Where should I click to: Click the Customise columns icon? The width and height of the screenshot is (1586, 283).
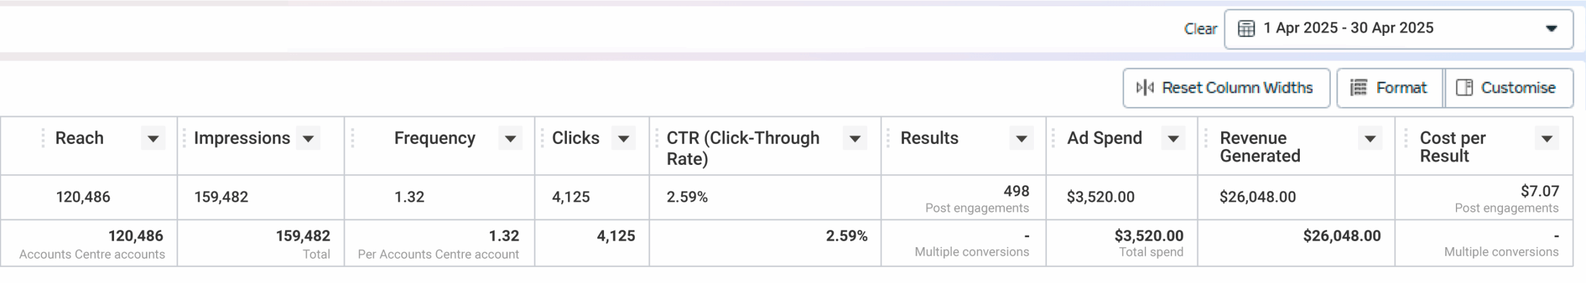click(x=1465, y=88)
